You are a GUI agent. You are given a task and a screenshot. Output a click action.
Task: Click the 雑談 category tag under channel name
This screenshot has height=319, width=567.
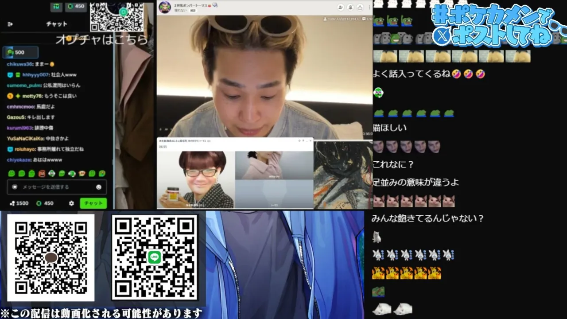tap(193, 10)
